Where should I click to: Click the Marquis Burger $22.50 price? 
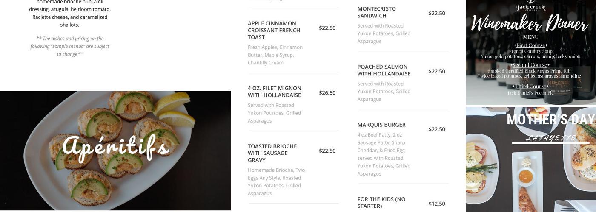coord(437,129)
